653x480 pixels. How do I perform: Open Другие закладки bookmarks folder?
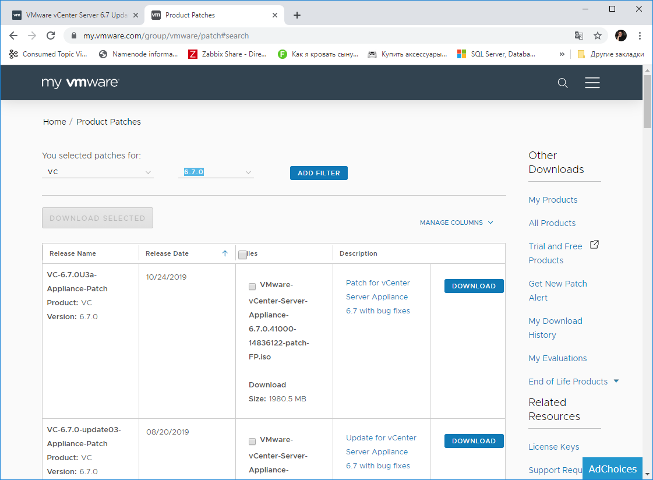point(610,54)
